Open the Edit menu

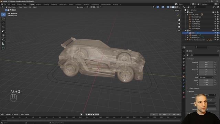[x=9, y=4]
